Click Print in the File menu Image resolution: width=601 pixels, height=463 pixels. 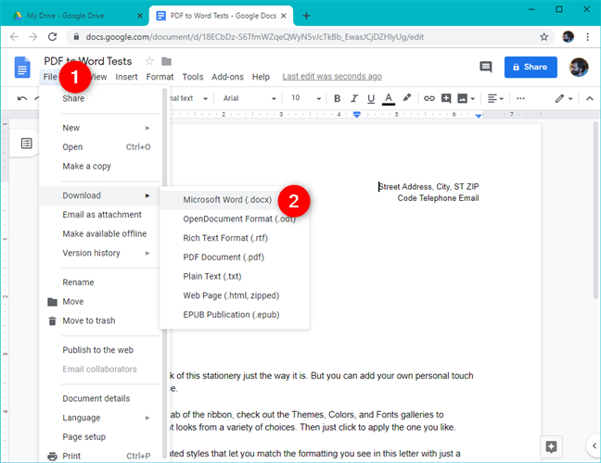point(99,456)
